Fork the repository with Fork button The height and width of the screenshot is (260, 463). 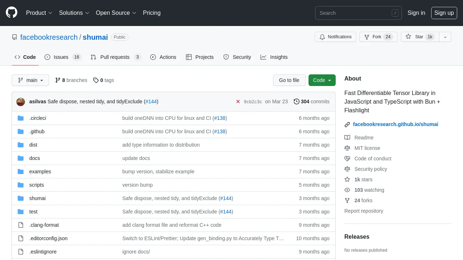(378, 37)
